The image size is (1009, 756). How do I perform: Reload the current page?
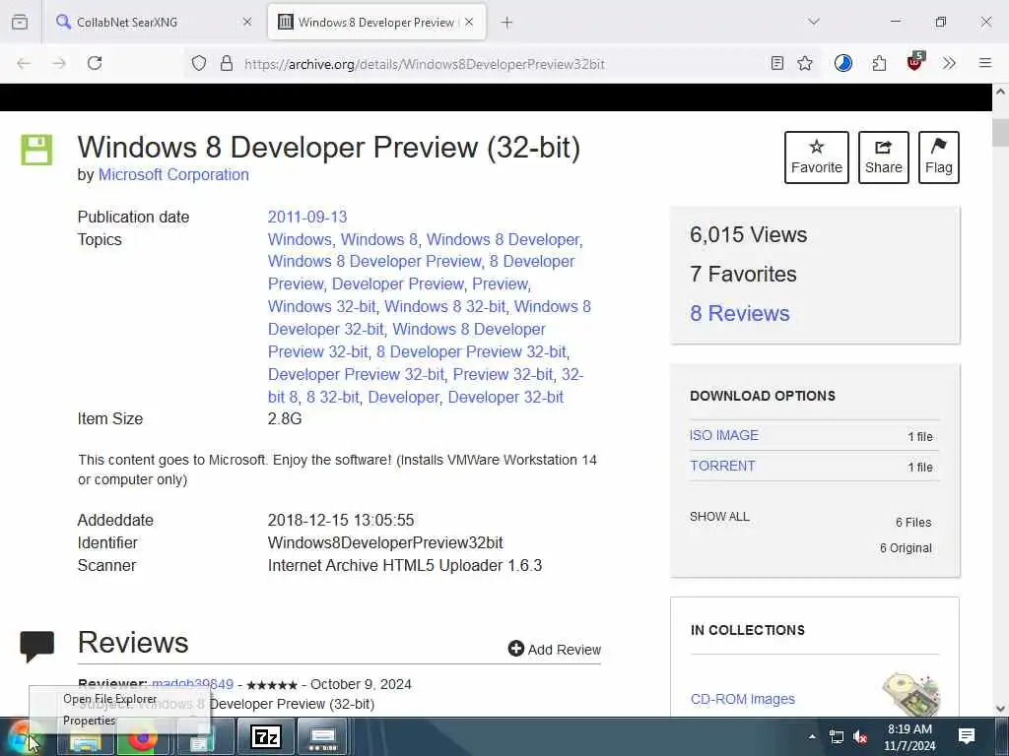tap(95, 63)
